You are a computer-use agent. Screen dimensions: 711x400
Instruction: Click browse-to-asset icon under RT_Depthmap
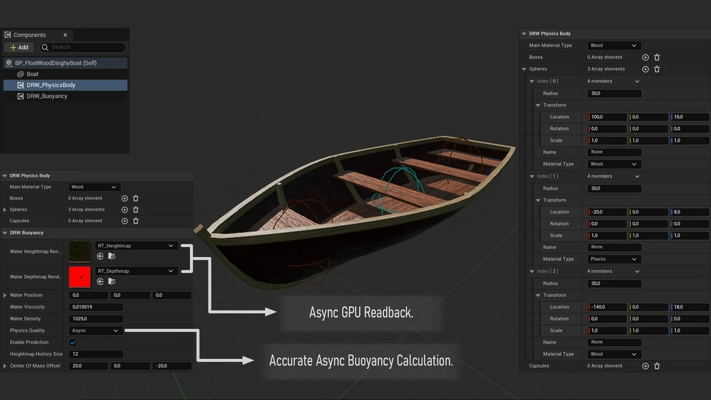112,282
